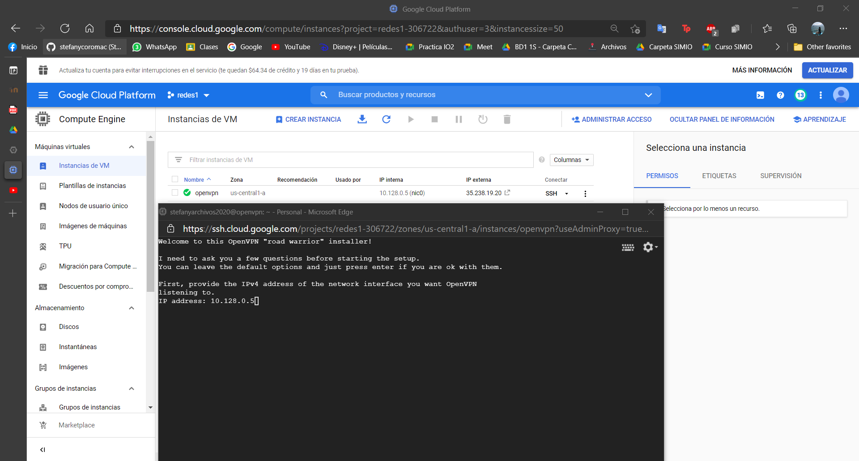This screenshot has width=859, height=461.
Task: Click the sidebar scrollbar down arrow
Action: pyautogui.click(x=150, y=407)
